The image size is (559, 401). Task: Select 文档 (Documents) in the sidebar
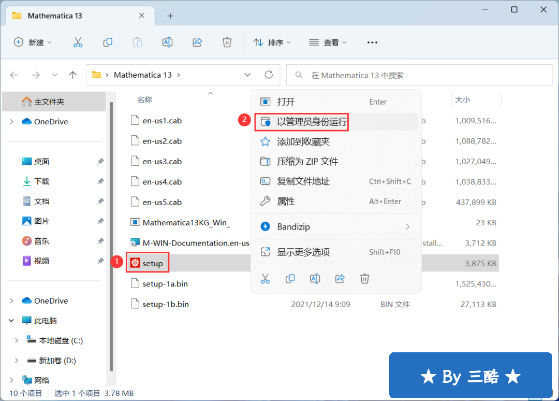(42, 201)
